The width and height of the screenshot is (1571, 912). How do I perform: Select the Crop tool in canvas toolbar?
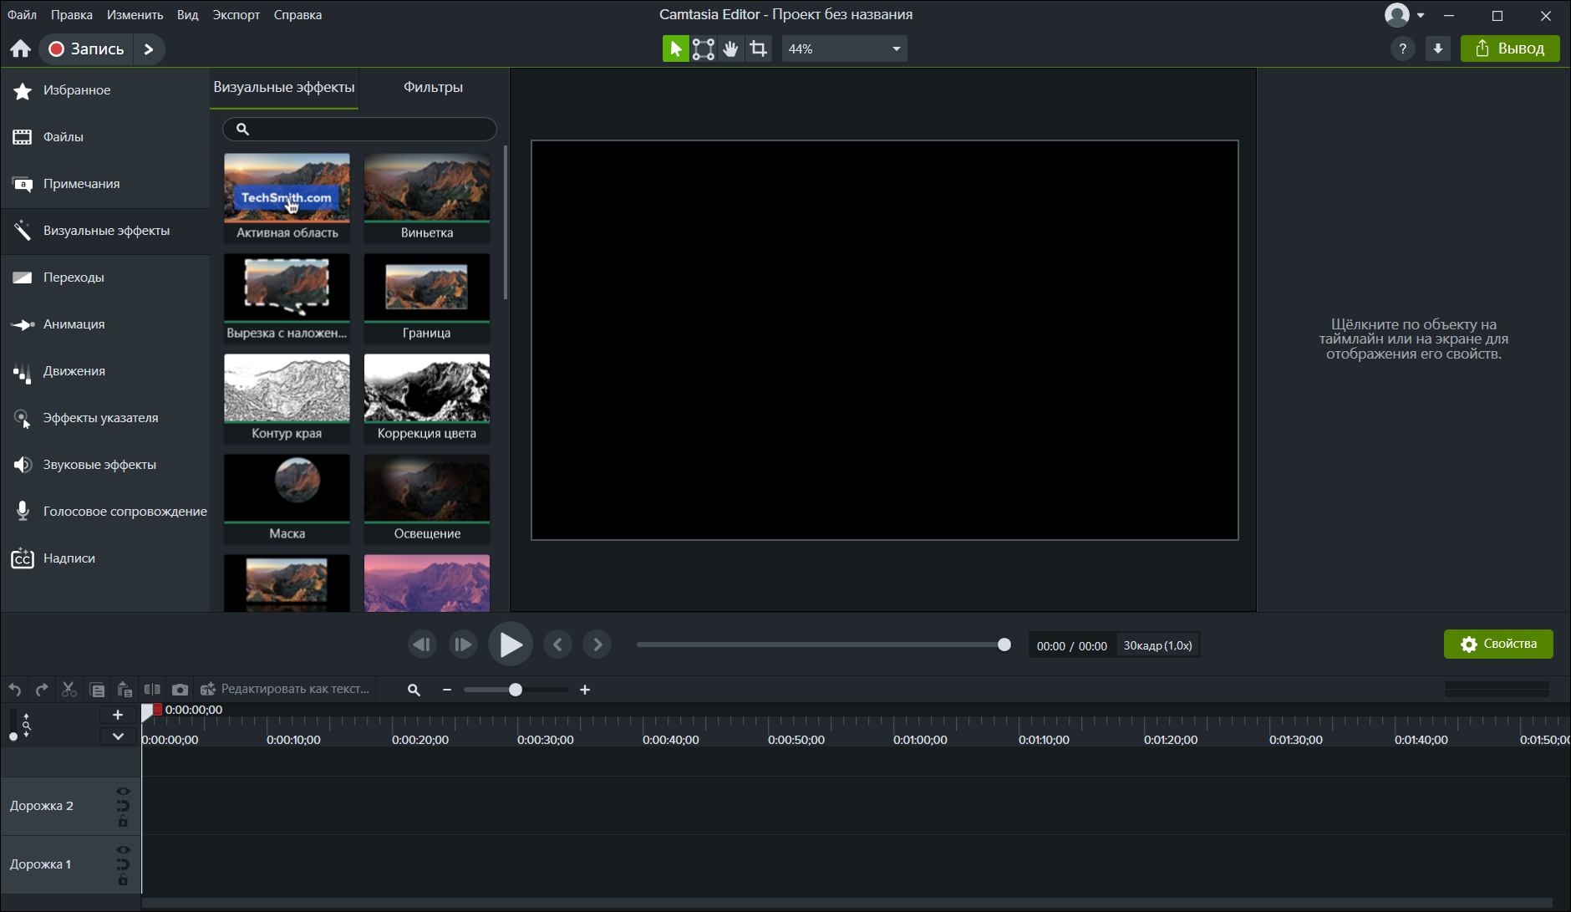(x=758, y=49)
